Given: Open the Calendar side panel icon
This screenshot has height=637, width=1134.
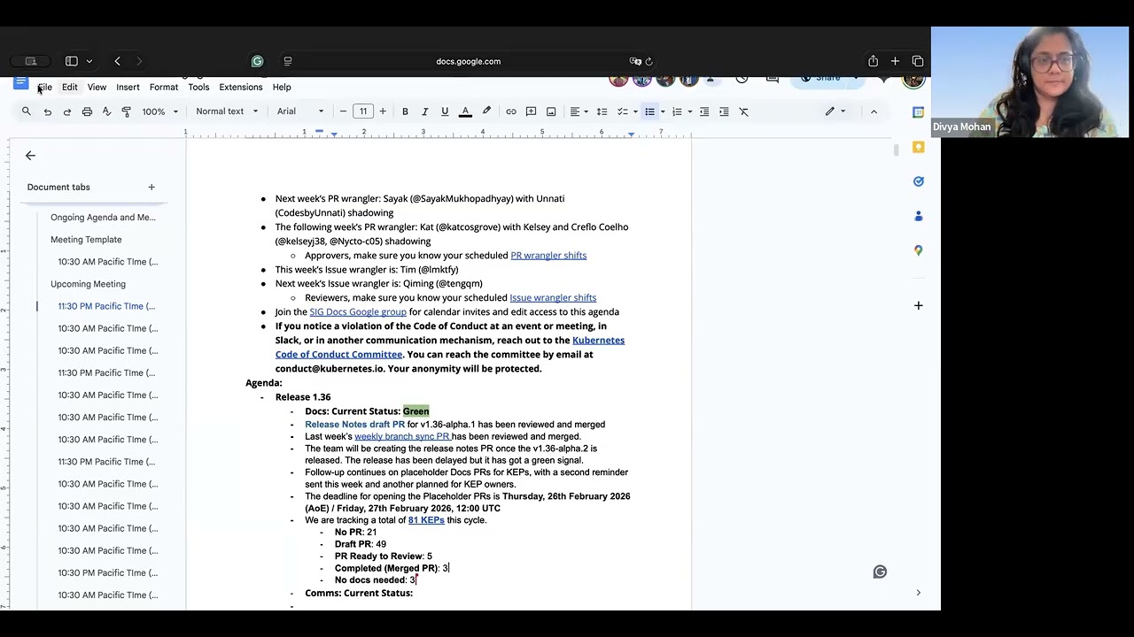Looking at the screenshot, I should tap(919, 112).
